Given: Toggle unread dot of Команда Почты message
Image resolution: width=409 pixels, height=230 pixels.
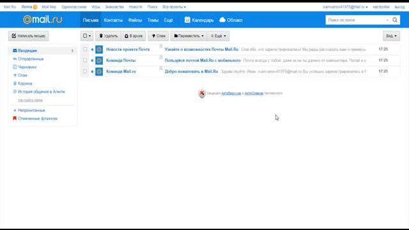Looking at the screenshot, I should 92,61.
